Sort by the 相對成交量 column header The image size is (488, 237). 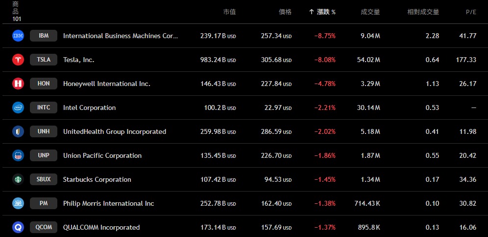tap(423, 12)
